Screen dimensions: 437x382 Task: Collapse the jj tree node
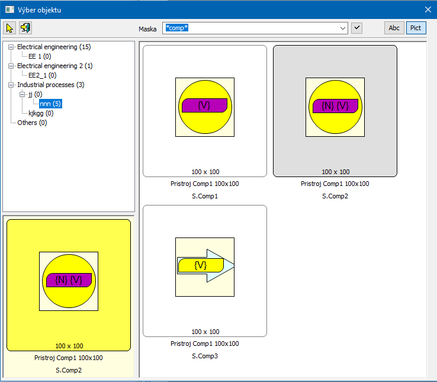(22, 94)
